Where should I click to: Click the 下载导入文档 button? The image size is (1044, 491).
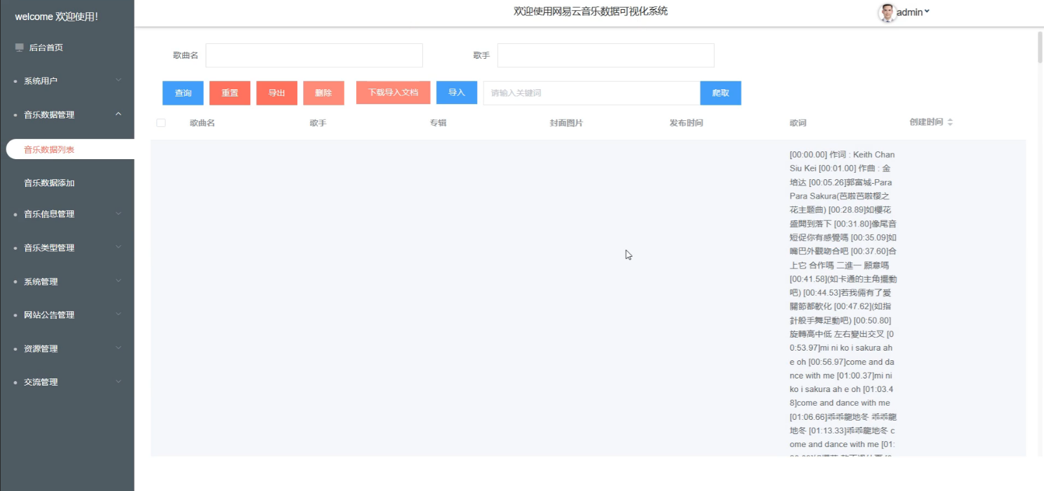pos(393,93)
